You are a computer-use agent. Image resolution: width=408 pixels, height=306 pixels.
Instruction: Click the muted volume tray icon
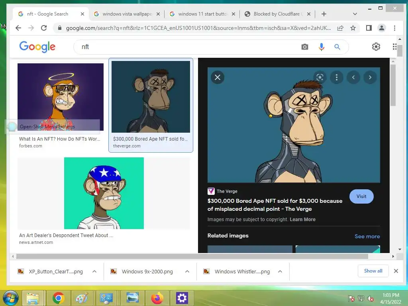tap(370, 298)
